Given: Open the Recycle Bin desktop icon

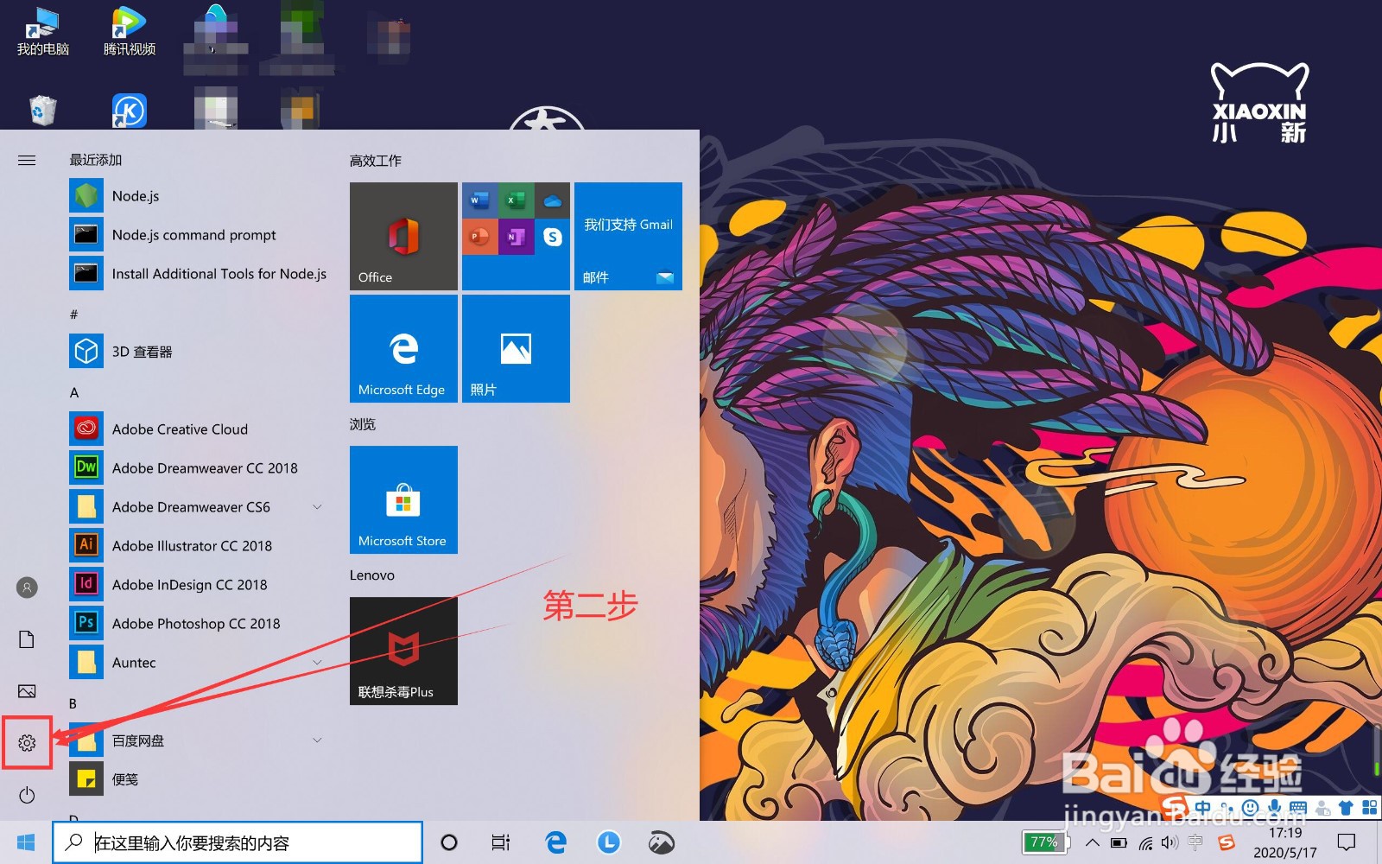Looking at the screenshot, I should pos(42,111).
